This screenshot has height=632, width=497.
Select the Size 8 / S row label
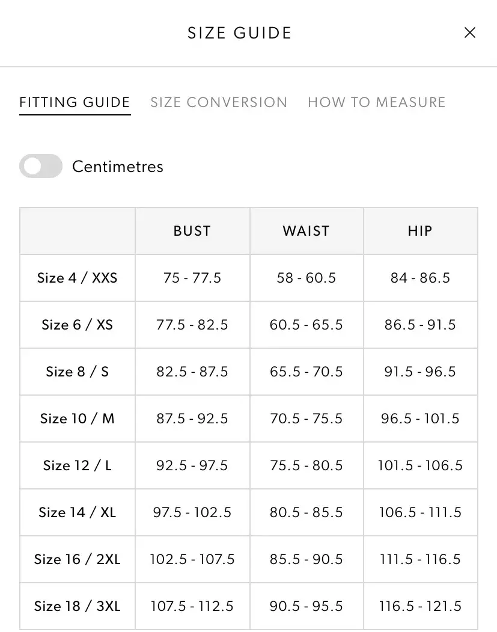[78, 372]
